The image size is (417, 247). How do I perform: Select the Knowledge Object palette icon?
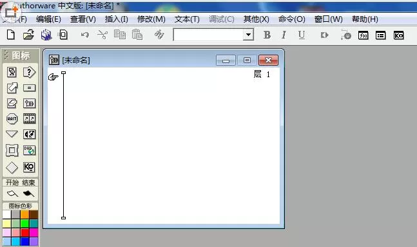[29, 167]
